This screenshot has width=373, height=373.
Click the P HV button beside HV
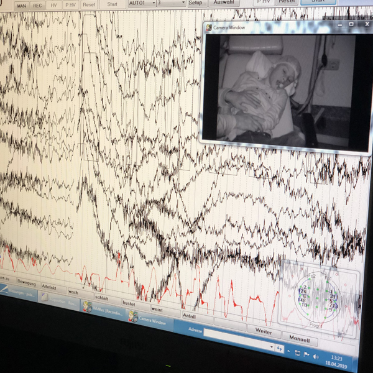pos(70,5)
